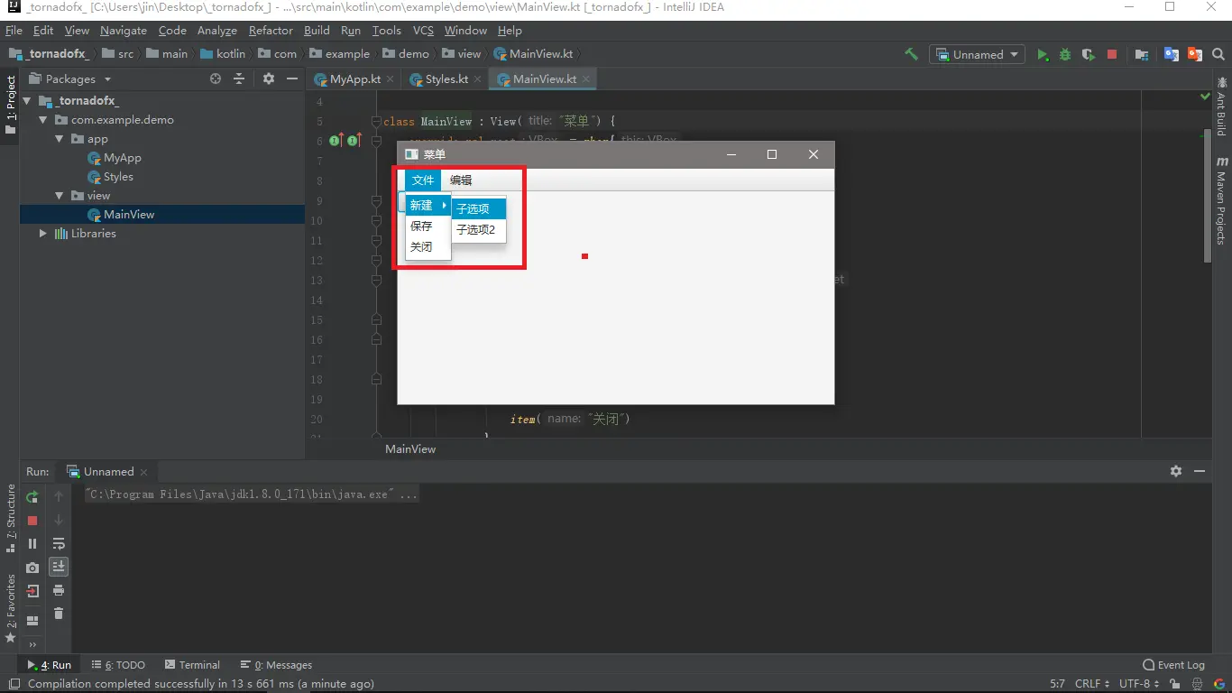Click the Exit icon in Run panel
1232x693 pixels.
coord(32,591)
